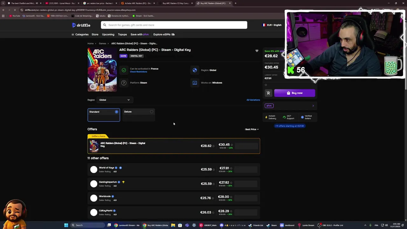This screenshot has height=229, width=407.
Task: Click the All Variations link
Action: coord(253,100)
